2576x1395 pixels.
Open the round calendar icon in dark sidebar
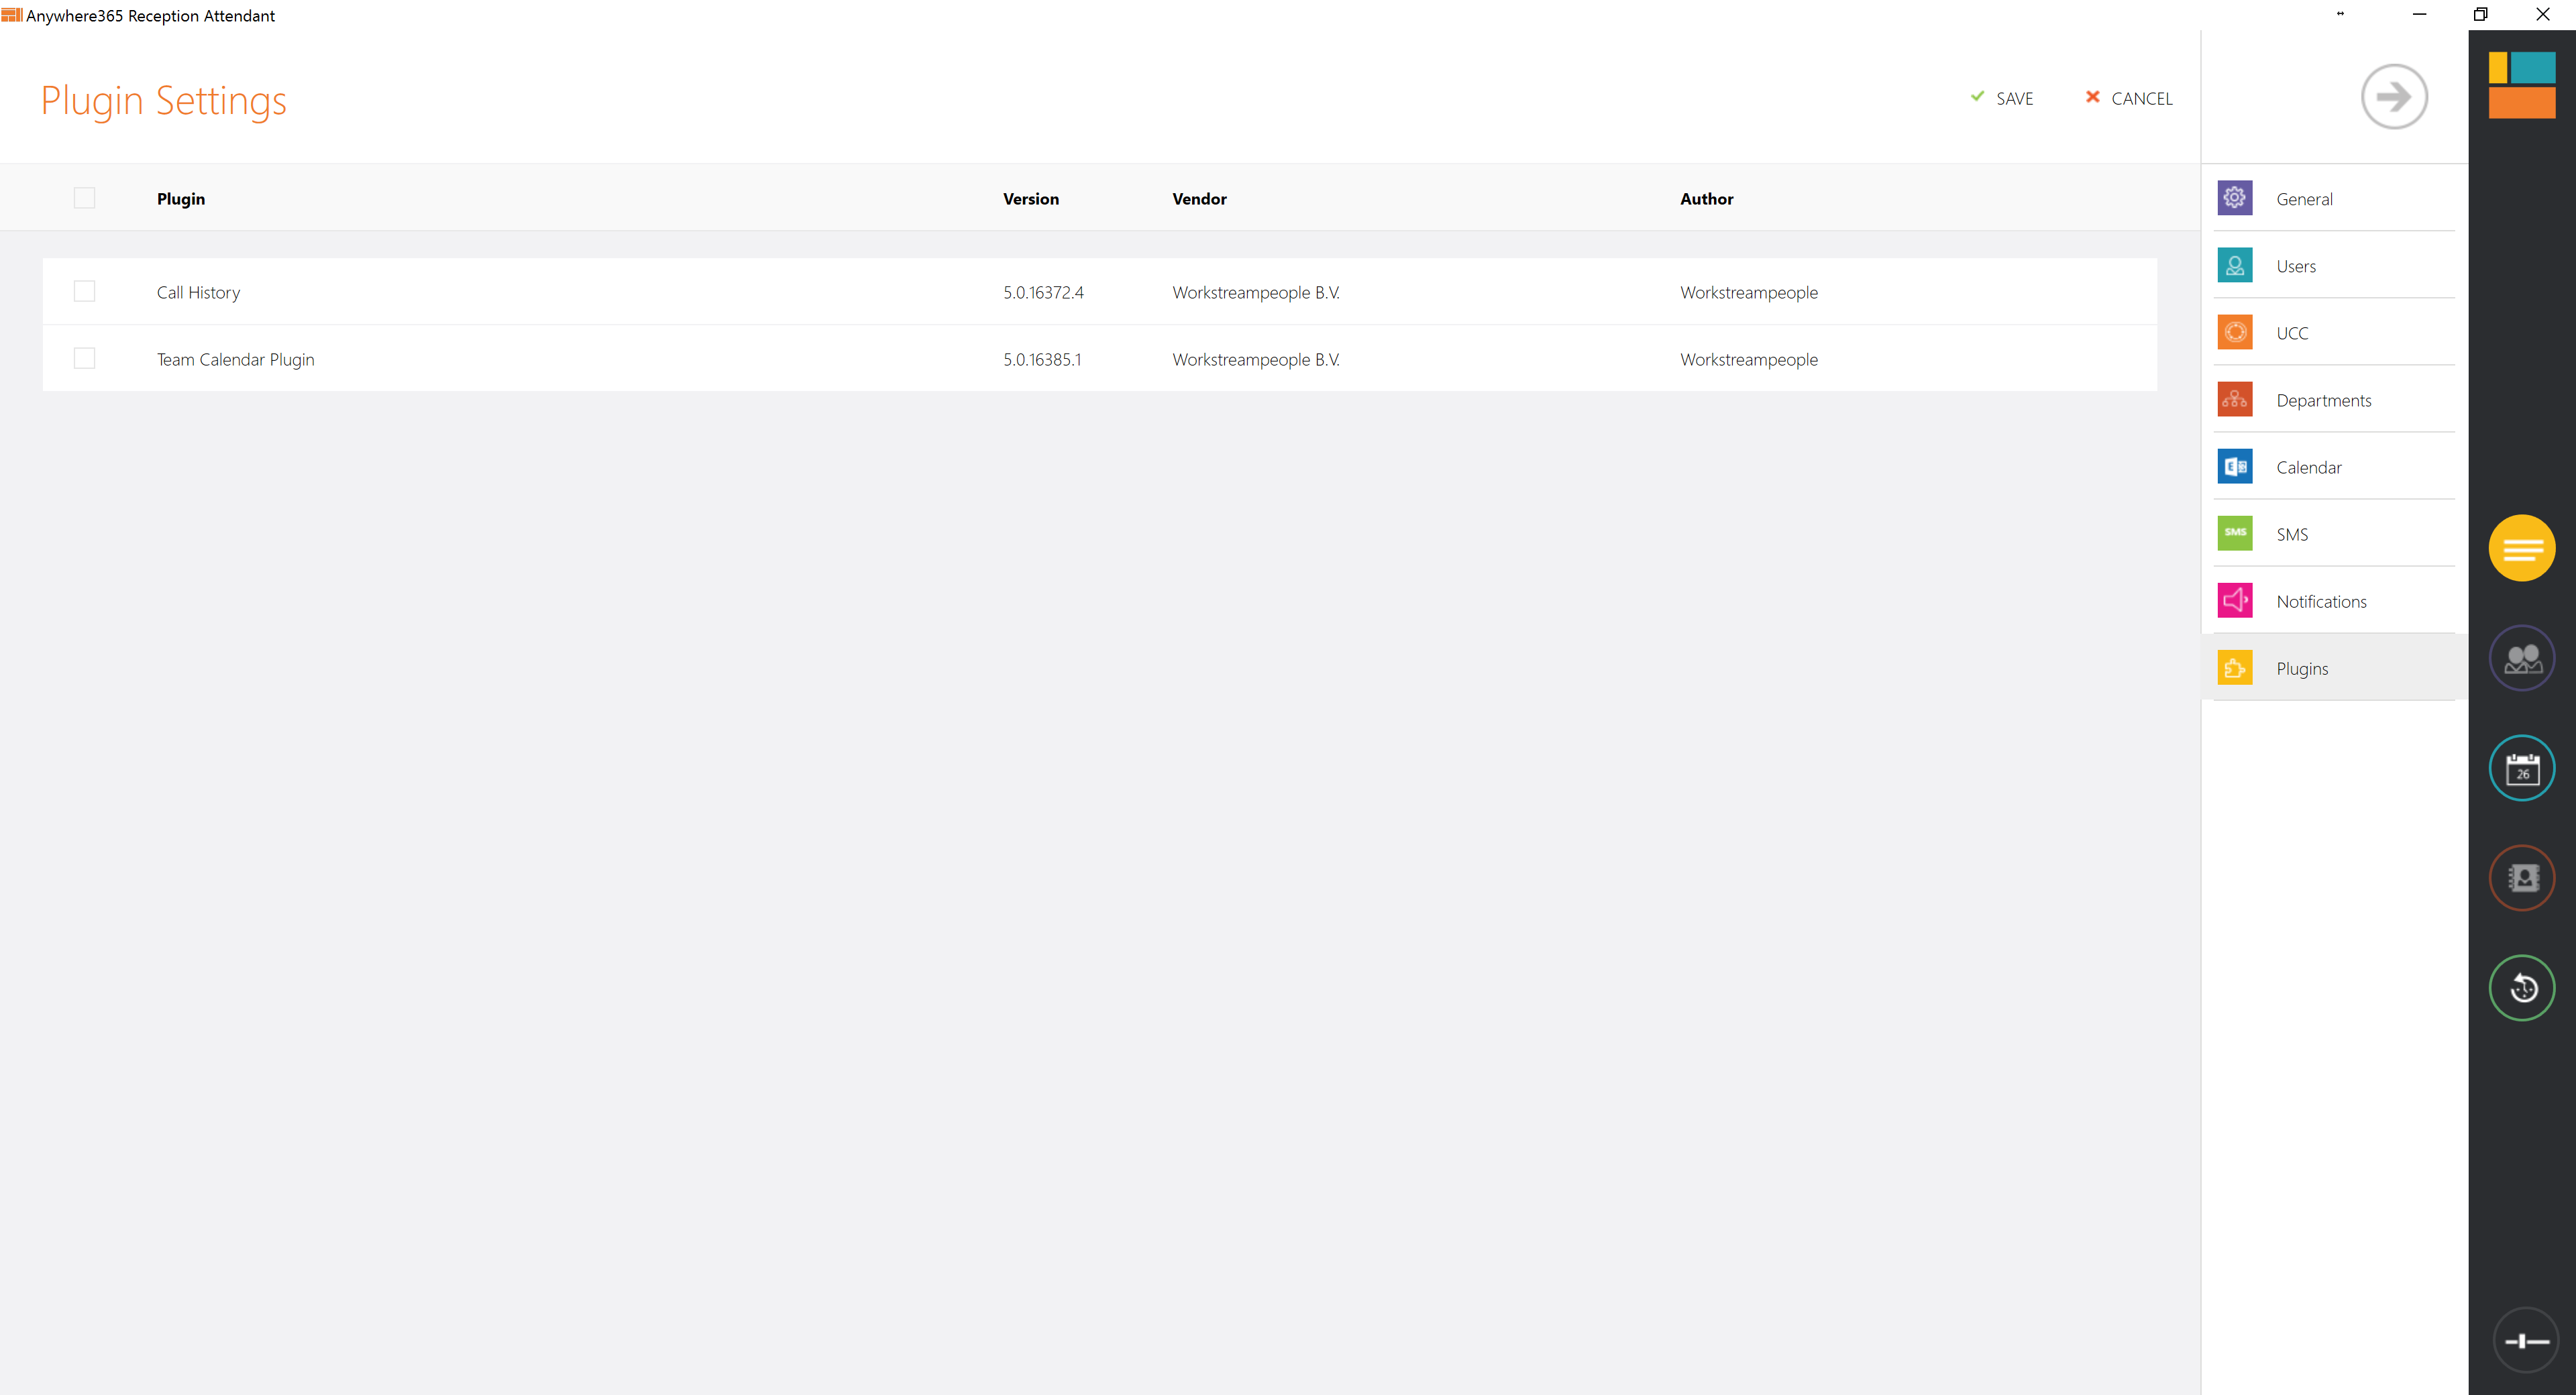tap(2521, 768)
